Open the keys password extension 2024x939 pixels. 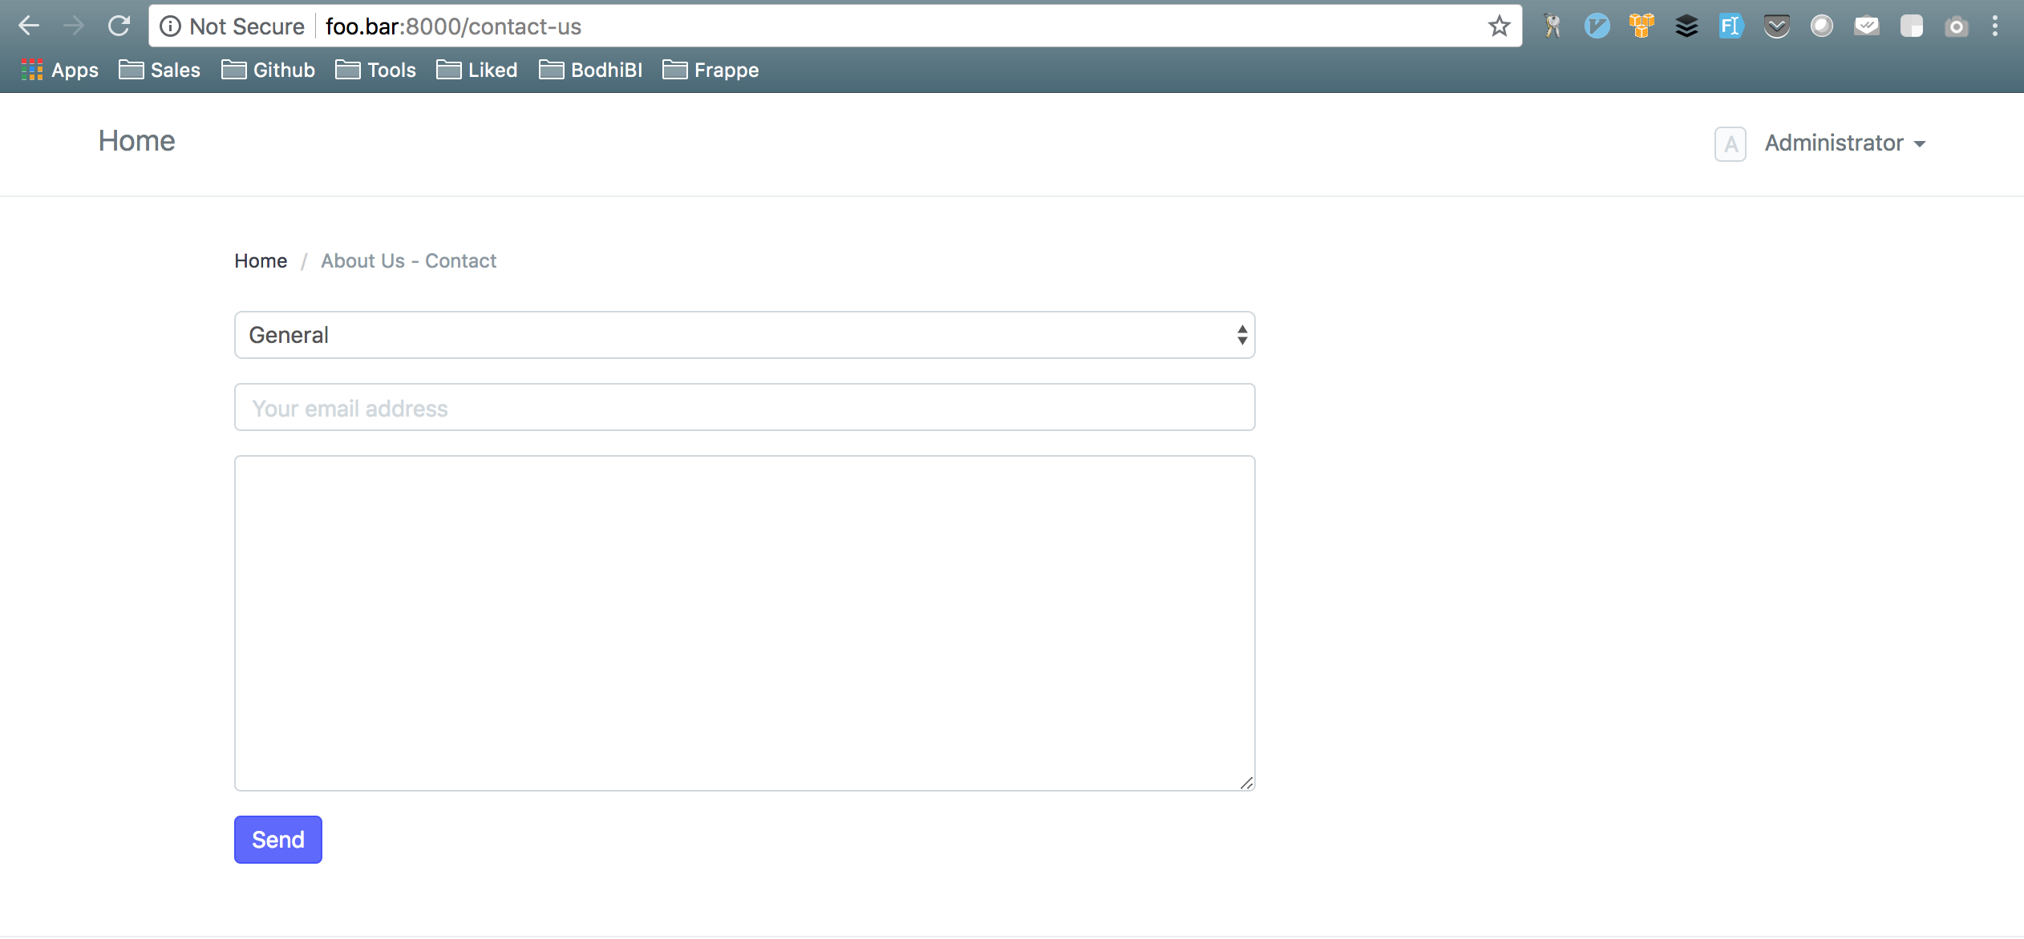(x=1552, y=26)
